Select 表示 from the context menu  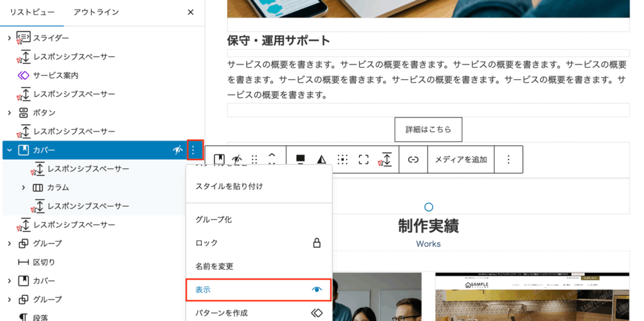point(258,290)
